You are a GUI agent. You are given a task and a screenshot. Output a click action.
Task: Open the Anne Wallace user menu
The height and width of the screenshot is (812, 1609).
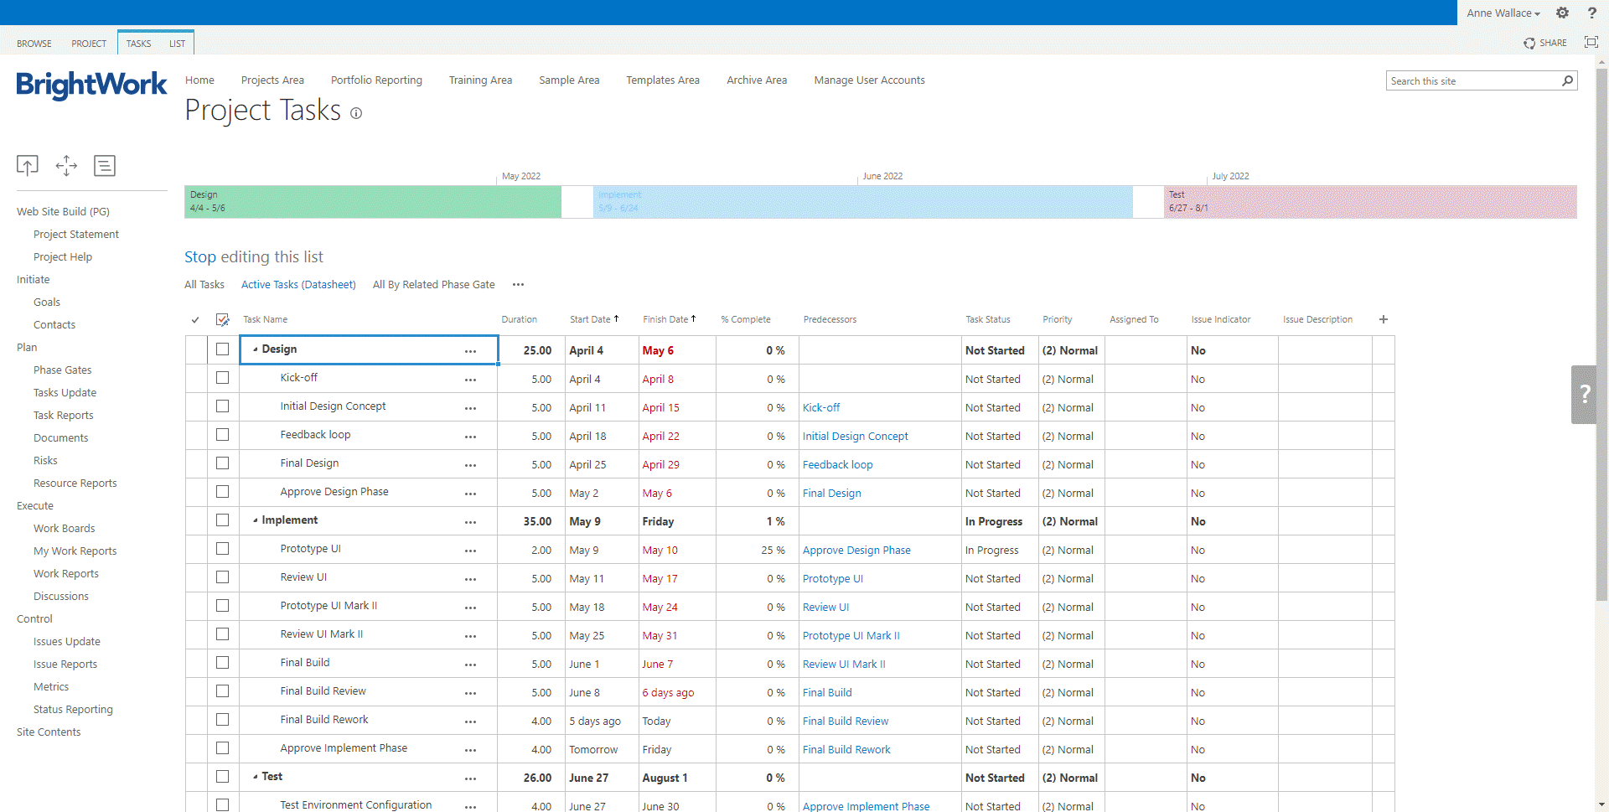click(1503, 13)
